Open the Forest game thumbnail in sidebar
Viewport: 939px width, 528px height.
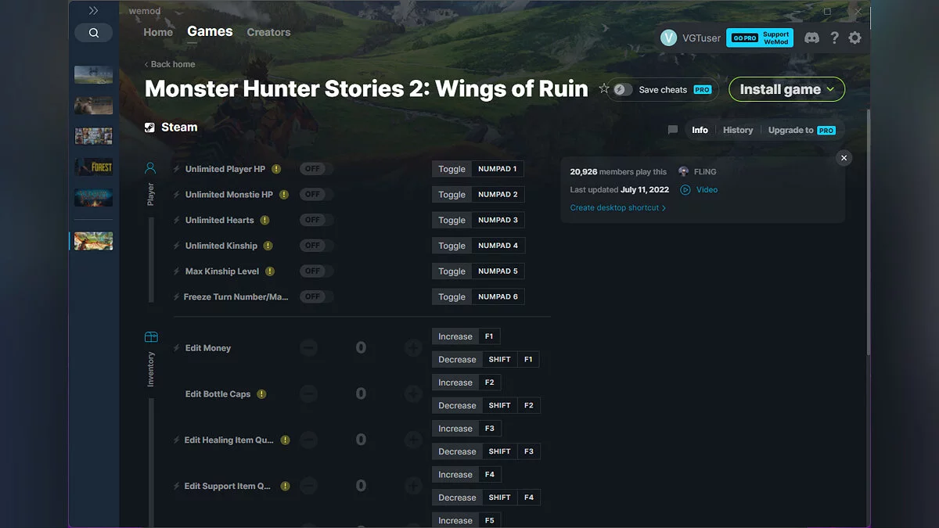(93, 166)
